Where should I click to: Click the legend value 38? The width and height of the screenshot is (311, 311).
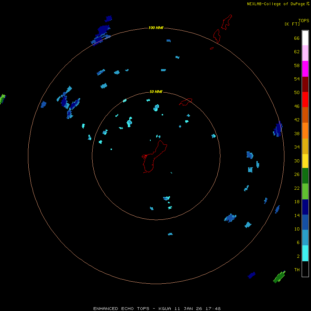pyautogui.click(x=297, y=133)
